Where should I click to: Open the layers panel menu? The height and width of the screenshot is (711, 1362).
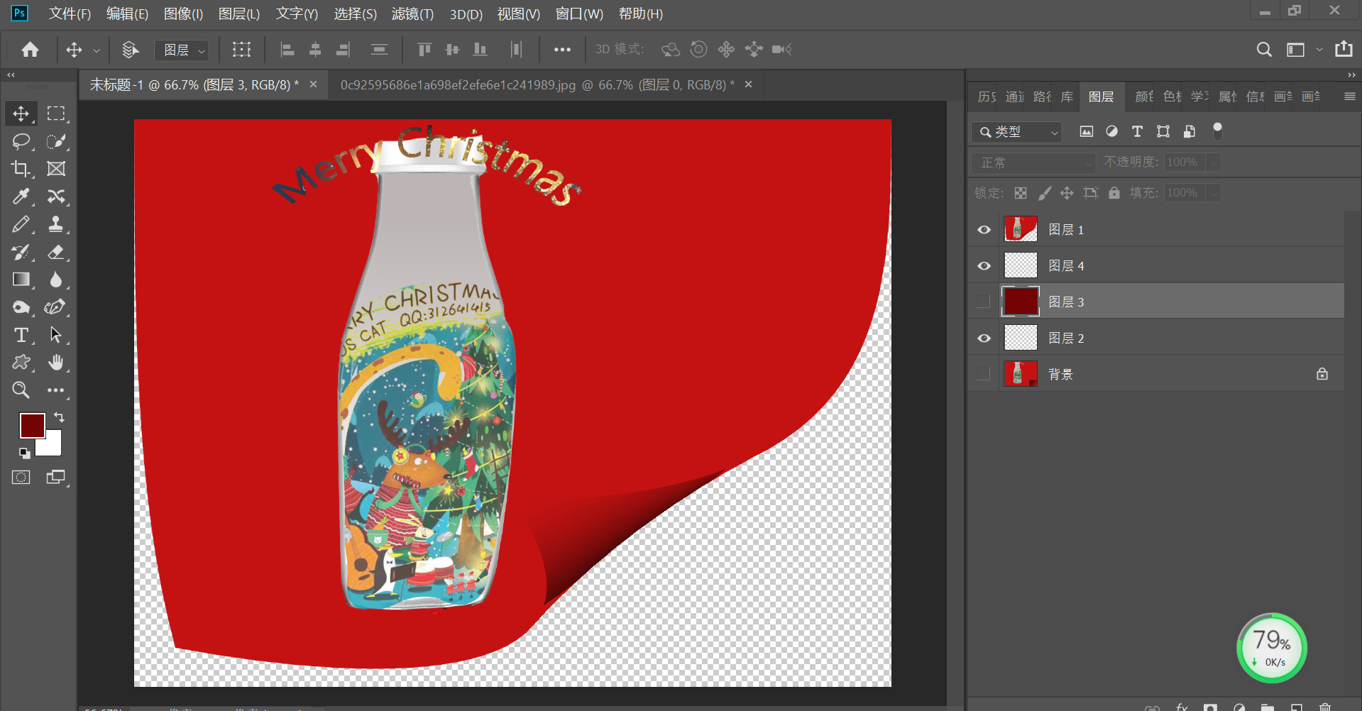(1349, 97)
